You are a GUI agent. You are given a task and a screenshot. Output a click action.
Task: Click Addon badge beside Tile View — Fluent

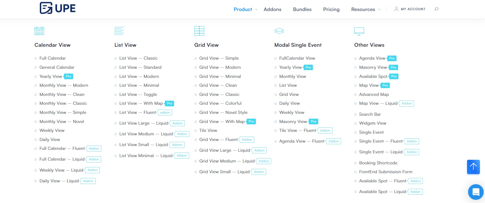pyautogui.click(x=325, y=130)
